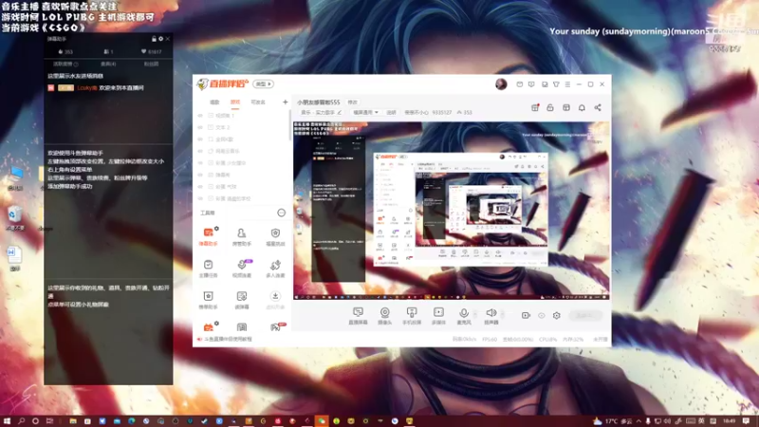Open Windows Start menu
Viewport: 759px width, 427px height.
tap(7, 421)
